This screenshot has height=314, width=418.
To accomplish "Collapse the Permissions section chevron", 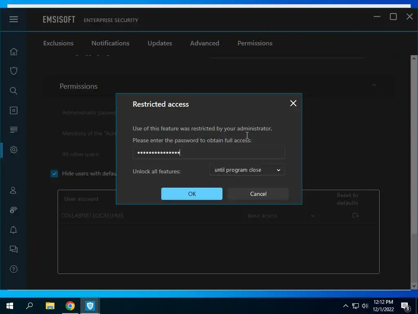I will click(x=374, y=85).
